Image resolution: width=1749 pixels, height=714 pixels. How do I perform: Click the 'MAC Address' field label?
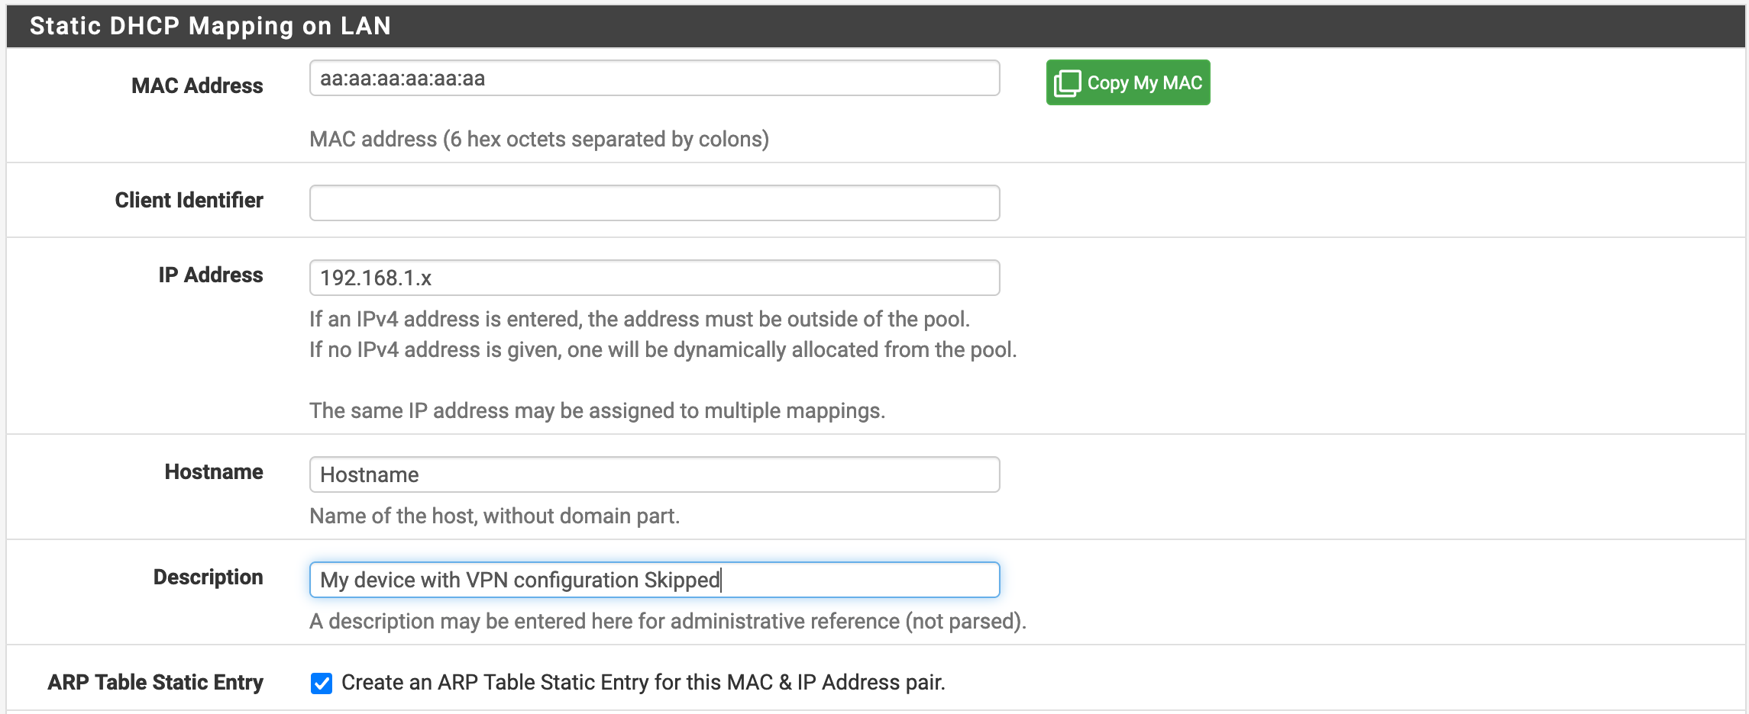(x=197, y=85)
